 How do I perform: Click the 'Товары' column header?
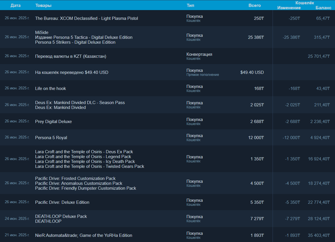43,5
